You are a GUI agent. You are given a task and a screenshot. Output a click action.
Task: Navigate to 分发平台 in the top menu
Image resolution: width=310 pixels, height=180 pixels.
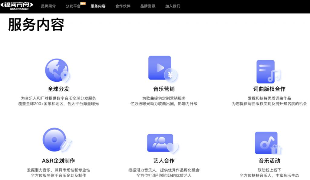[x=73, y=5]
